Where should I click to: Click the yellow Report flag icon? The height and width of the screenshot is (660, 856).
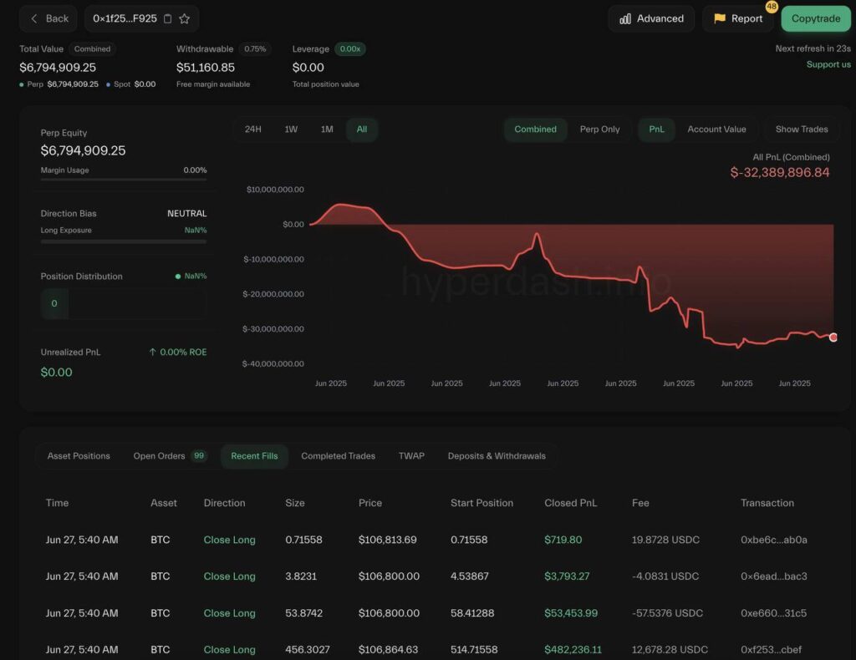click(x=719, y=18)
